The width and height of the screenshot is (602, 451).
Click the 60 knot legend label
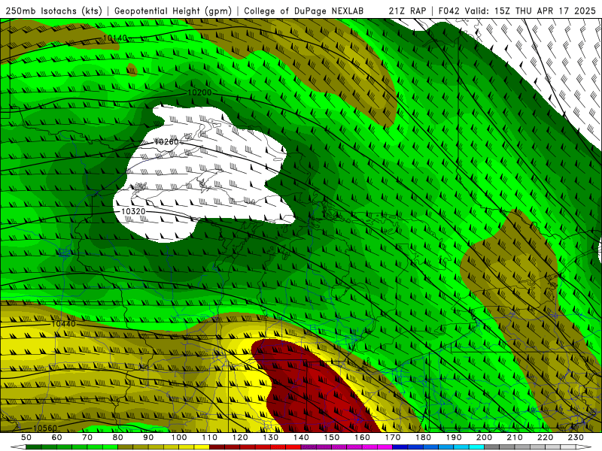[x=56, y=437]
